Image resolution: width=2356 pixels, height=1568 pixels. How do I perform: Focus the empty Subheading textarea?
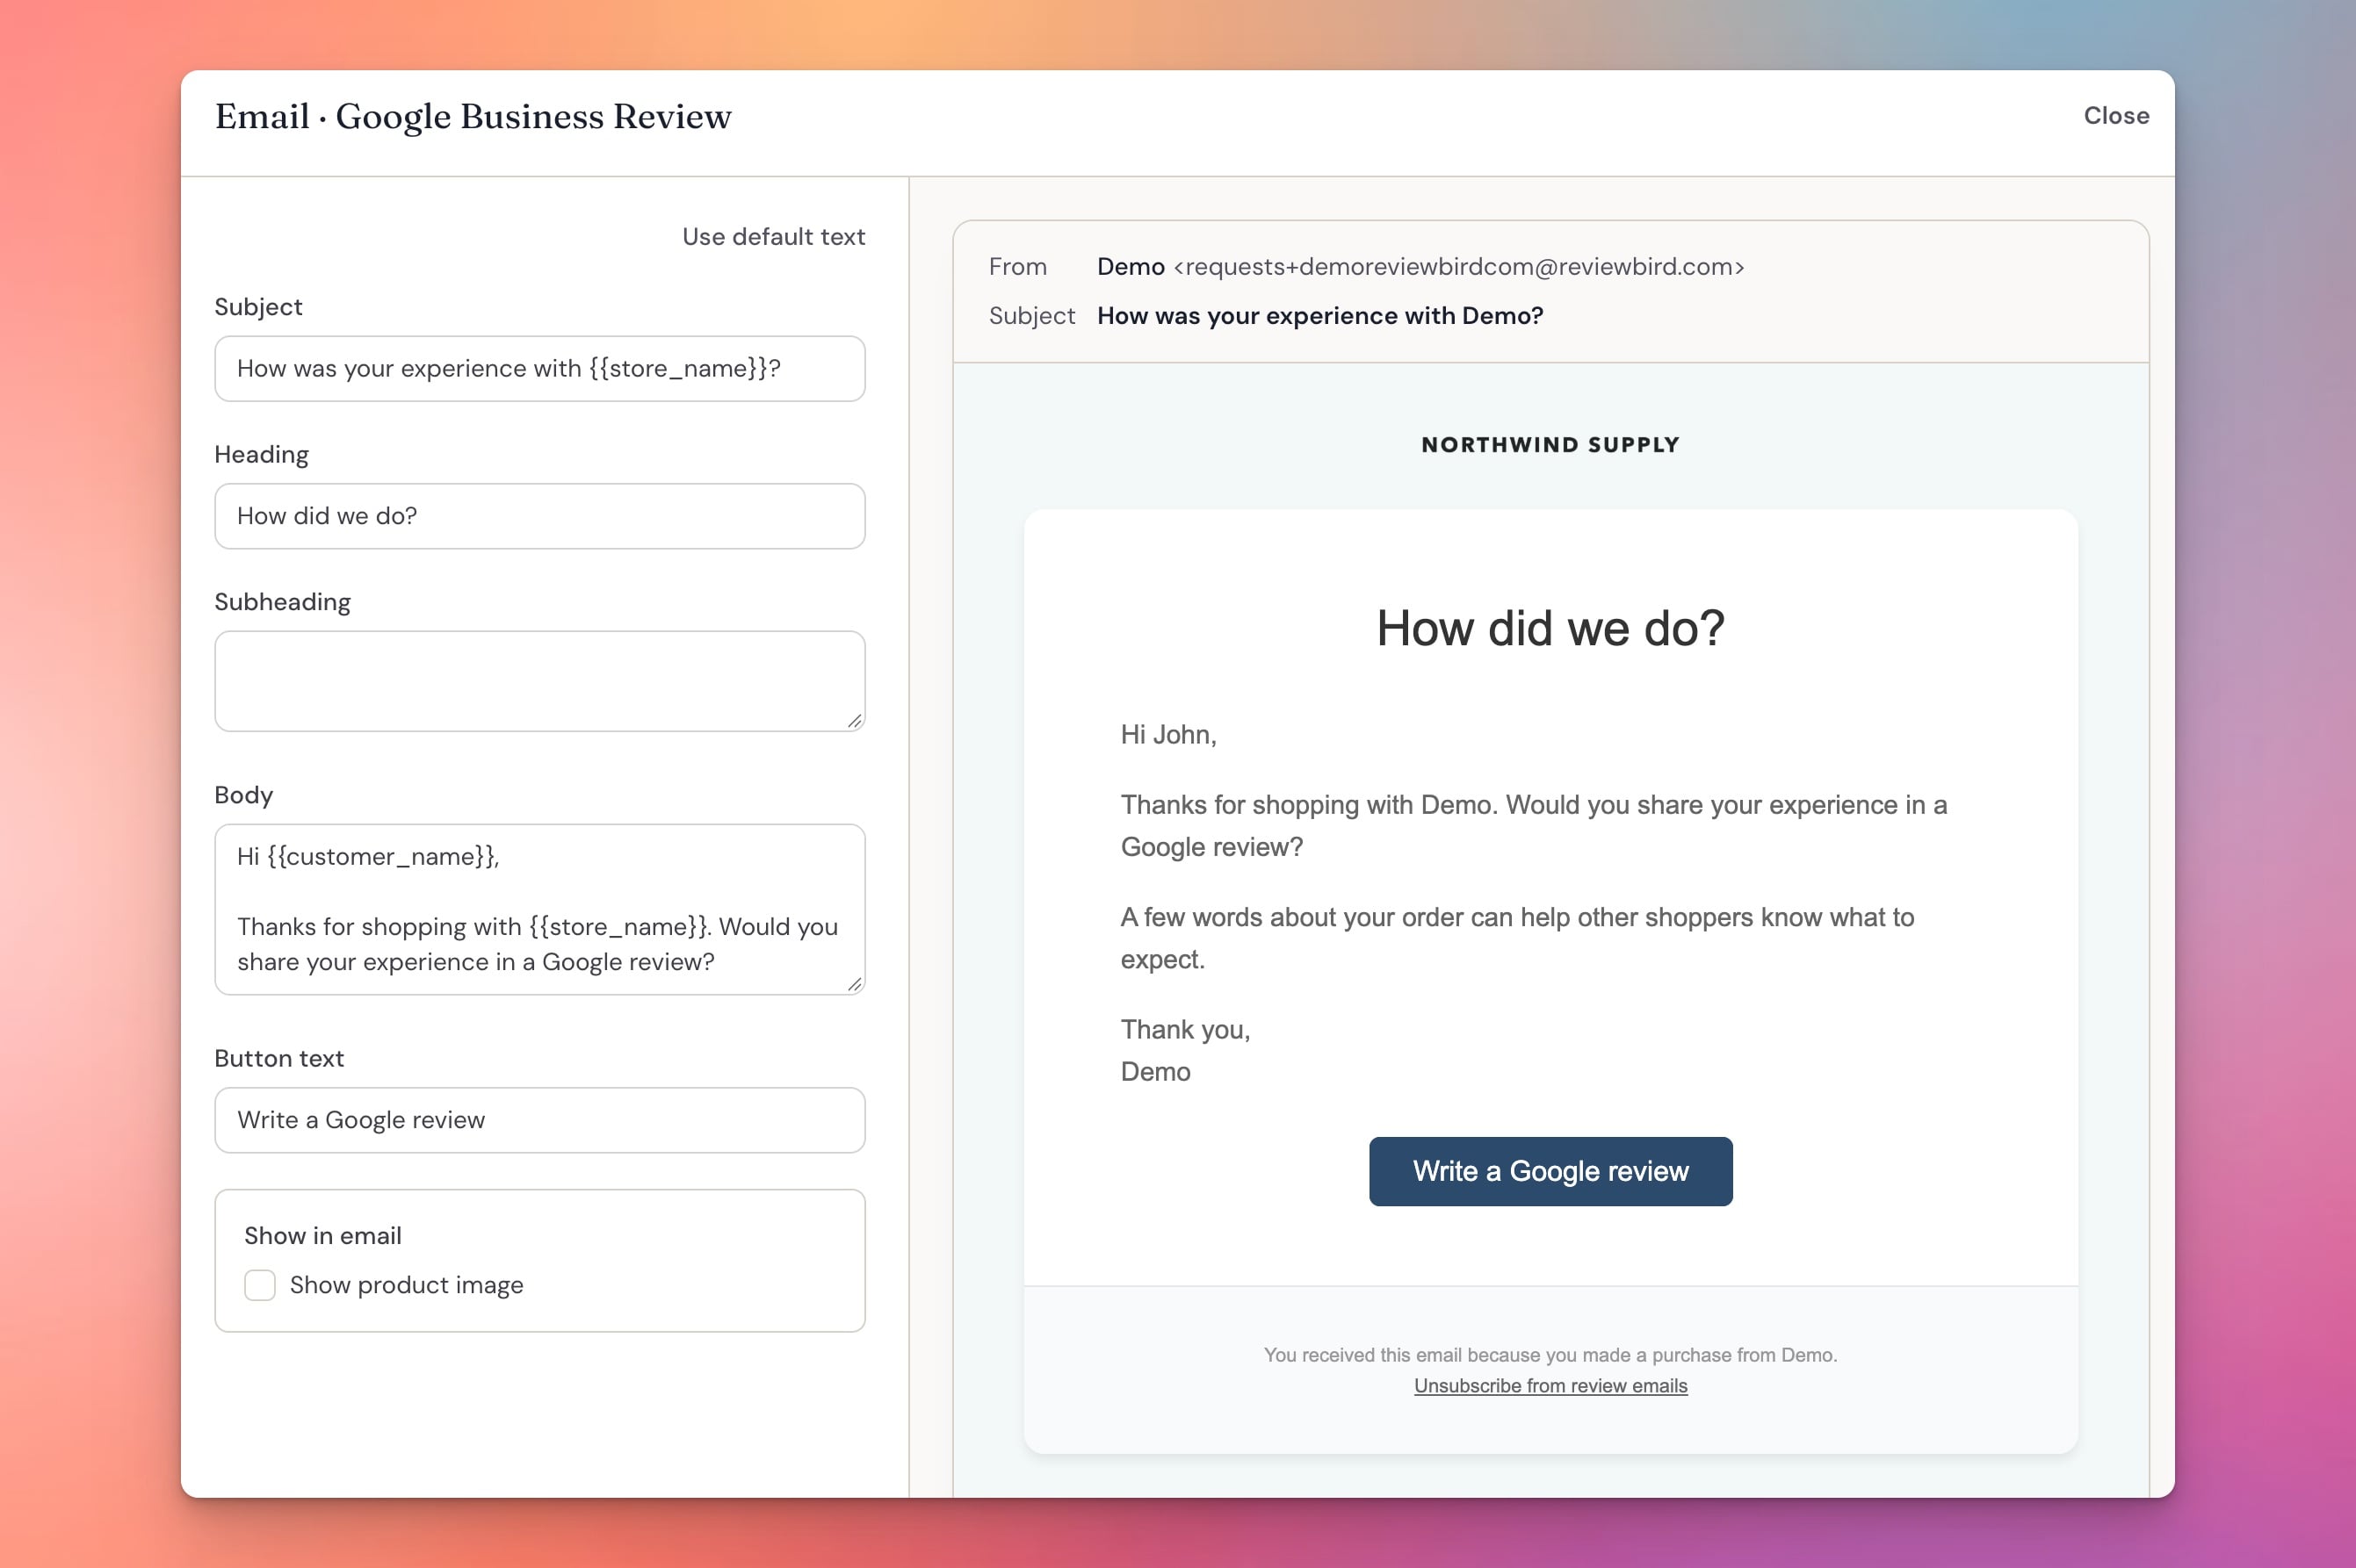click(x=540, y=681)
